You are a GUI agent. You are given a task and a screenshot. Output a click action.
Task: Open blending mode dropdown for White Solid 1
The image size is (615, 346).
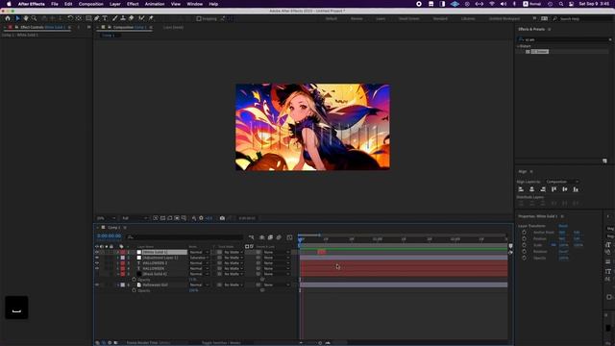[199, 252]
